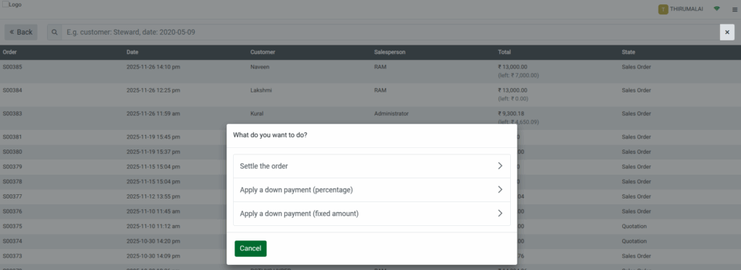This screenshot has height=270, width=741.
Task: Go back with the Back button
Action: click(21, 32)
